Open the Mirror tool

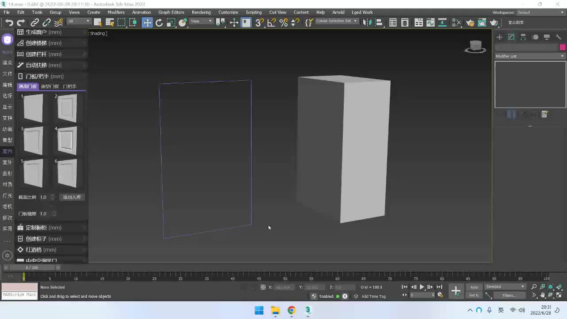[367, 23]
